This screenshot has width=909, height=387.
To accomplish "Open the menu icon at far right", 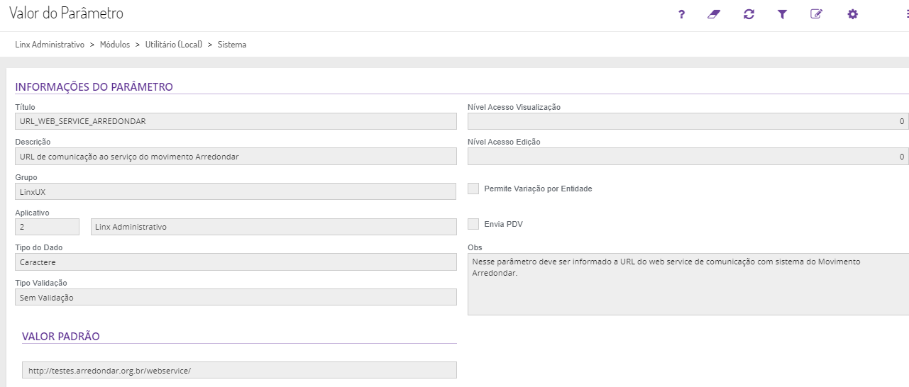I will click(906, 14).
